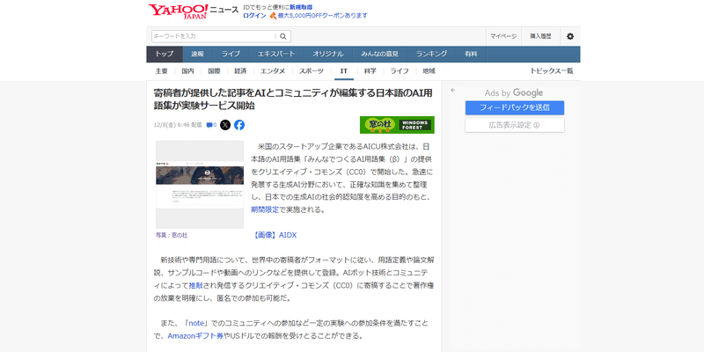This screenshot has height=352, width=704.
Task: Open the エキスパート tab
Action: click(x=276, y=54)
